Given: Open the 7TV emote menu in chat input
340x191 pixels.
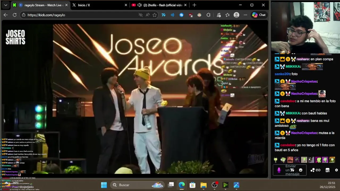Looking at the screenshot, I should tap(292, 170).
